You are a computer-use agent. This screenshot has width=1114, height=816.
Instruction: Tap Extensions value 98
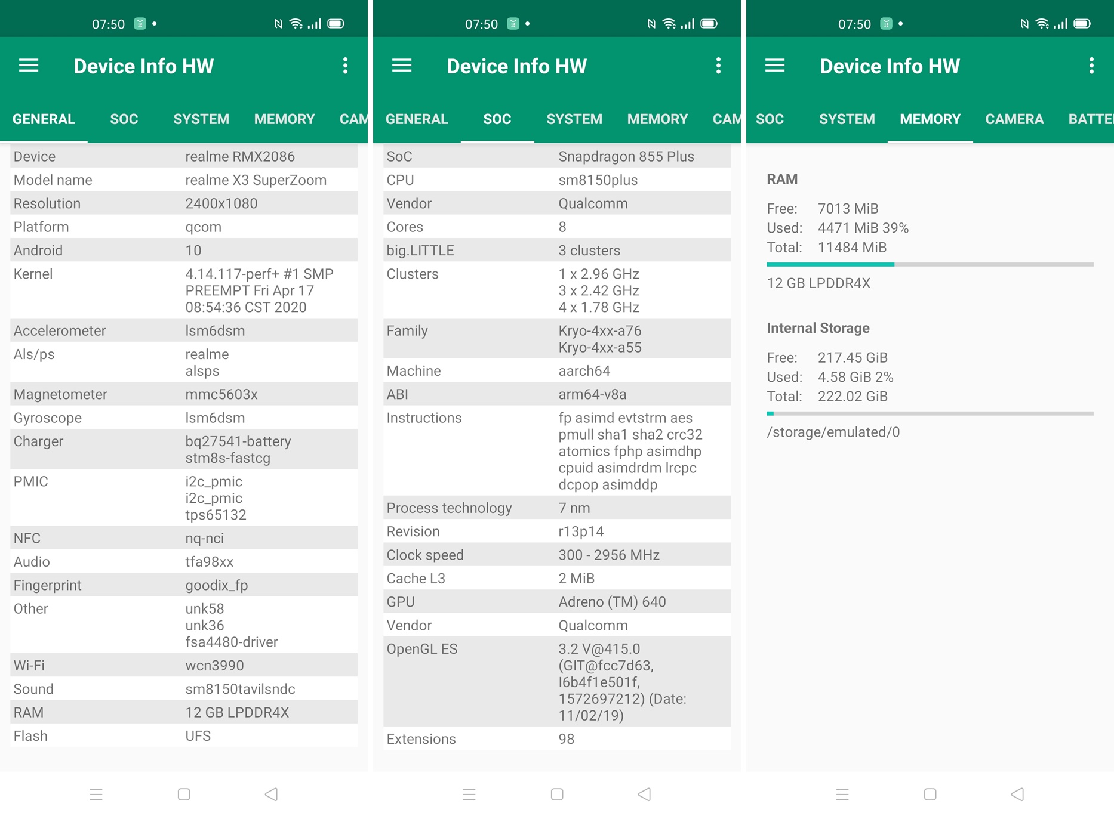(566, 739)
